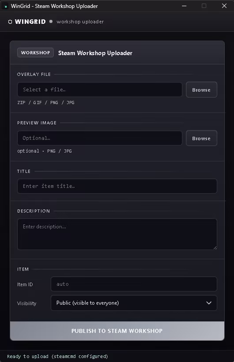Focus the item title input
234x362 pixels.
[117, 186]
